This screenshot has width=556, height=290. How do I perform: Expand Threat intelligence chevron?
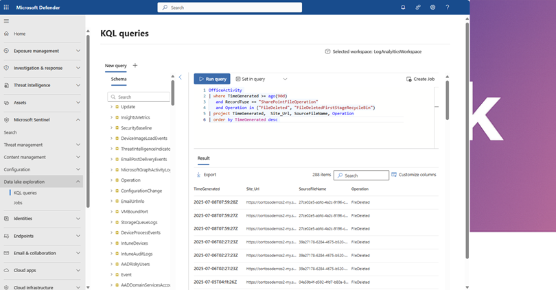pos(78,85)
